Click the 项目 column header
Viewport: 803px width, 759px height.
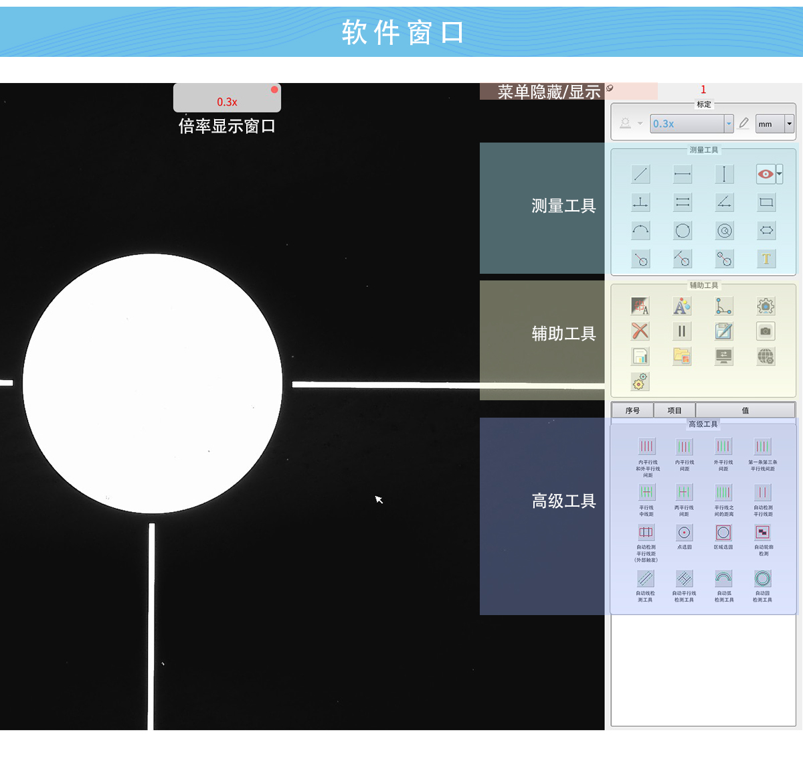click(x=675, y=410)
